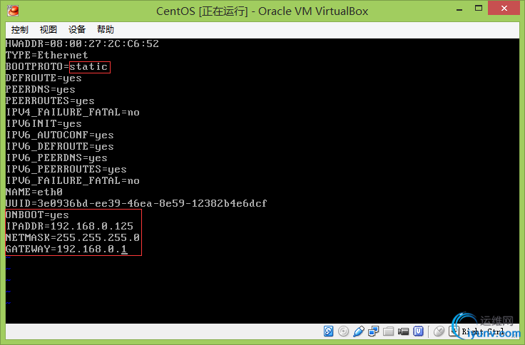Click the word static in BOOTPROTO line
The width and height of the screenshot is (525, 345).
click(x=89, y=66)
